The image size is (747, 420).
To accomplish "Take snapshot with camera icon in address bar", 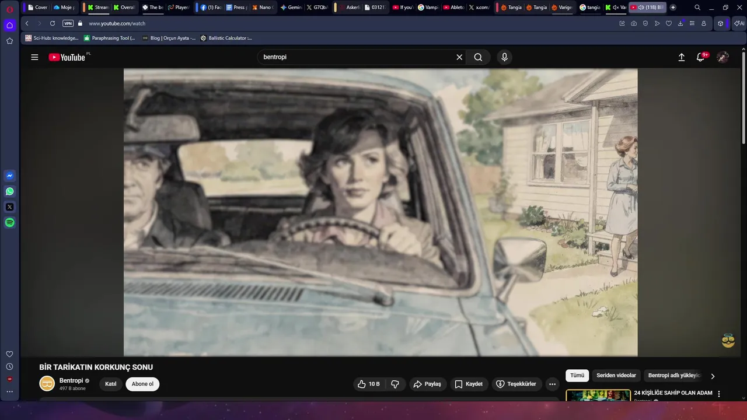I will 634,23.
